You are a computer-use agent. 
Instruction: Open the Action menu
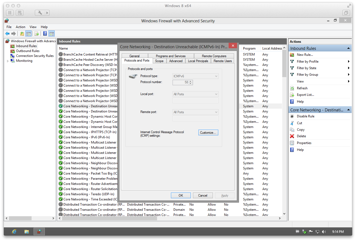point(20,27)
